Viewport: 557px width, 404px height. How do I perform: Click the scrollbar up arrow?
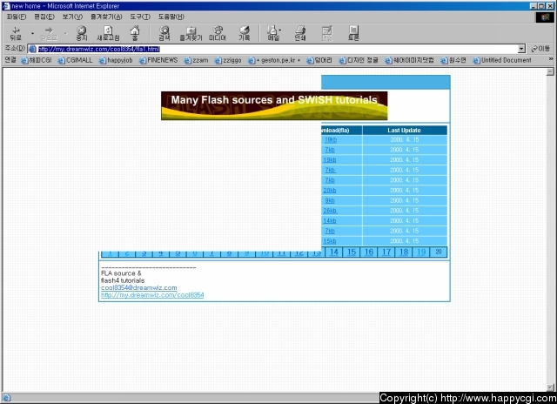(550, 71)
